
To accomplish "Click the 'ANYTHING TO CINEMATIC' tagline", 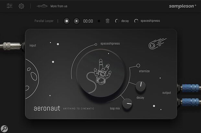I will click(x=79, y=108).
